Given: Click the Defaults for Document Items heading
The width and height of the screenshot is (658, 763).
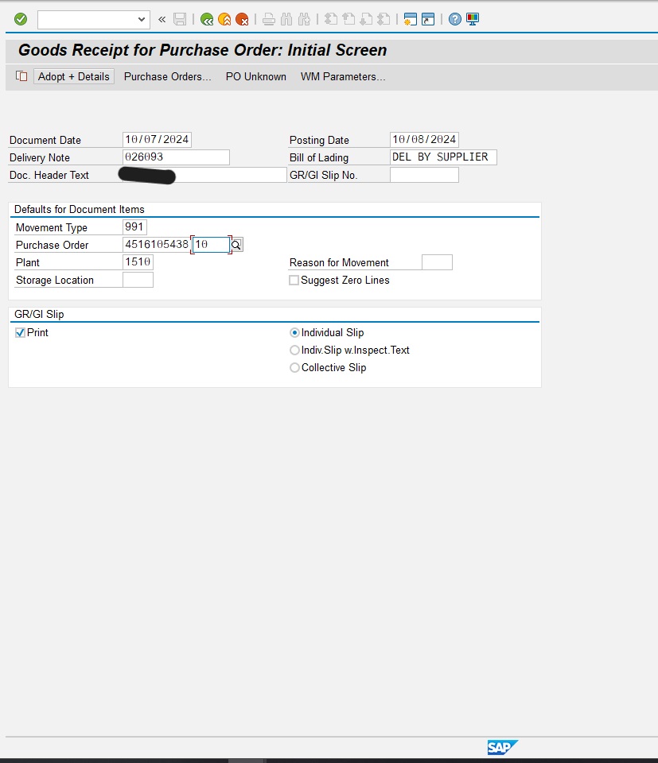Looking at the screenshot, I should [x=80, y=209].
